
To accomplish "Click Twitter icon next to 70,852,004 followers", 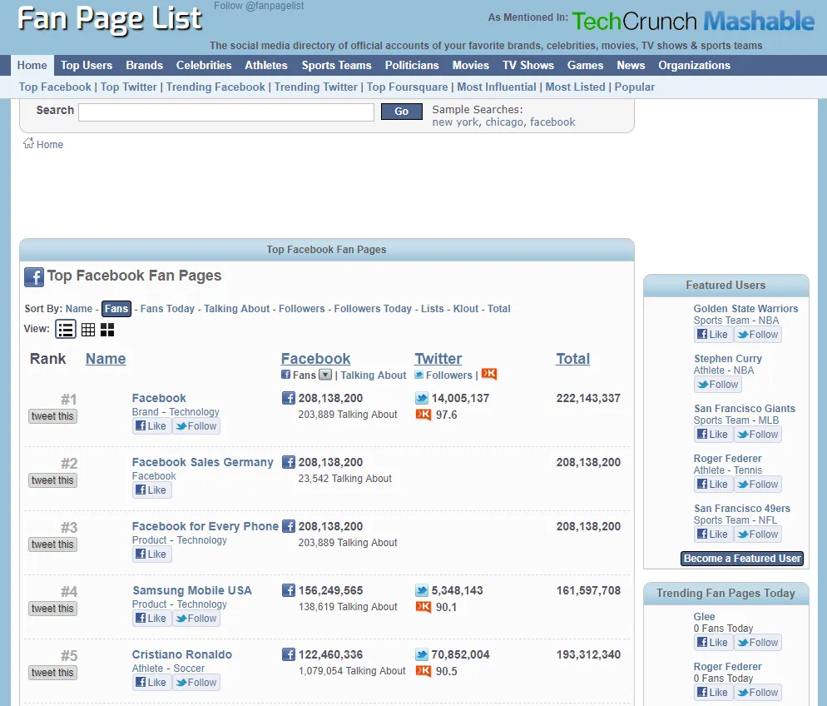I will point(422,655).
